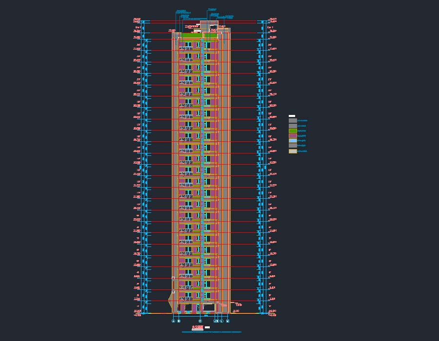Pick the light blue legend swatch
Screen dimensions: 439x341
point(293,141)
